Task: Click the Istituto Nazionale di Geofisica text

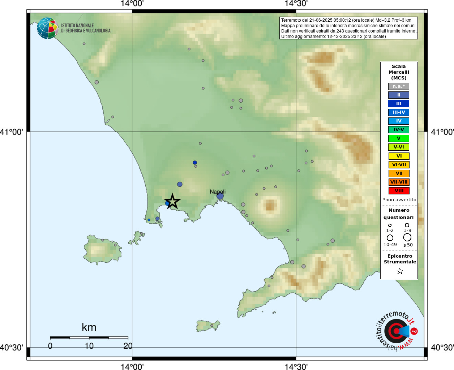Action: [x=86, y=28]
